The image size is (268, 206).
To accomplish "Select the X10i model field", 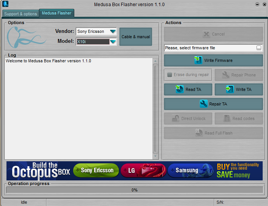I will [x=93, y=42].
